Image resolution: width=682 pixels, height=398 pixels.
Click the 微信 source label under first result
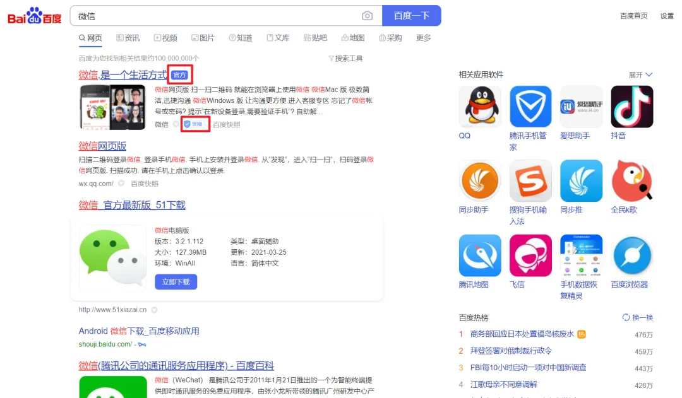click(162, 125)
